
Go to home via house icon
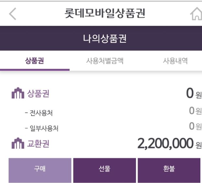(196, 14)
